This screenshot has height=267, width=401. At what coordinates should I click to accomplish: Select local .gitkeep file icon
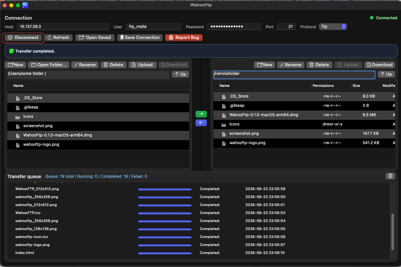pyautogui.click(x=17, y=108)
